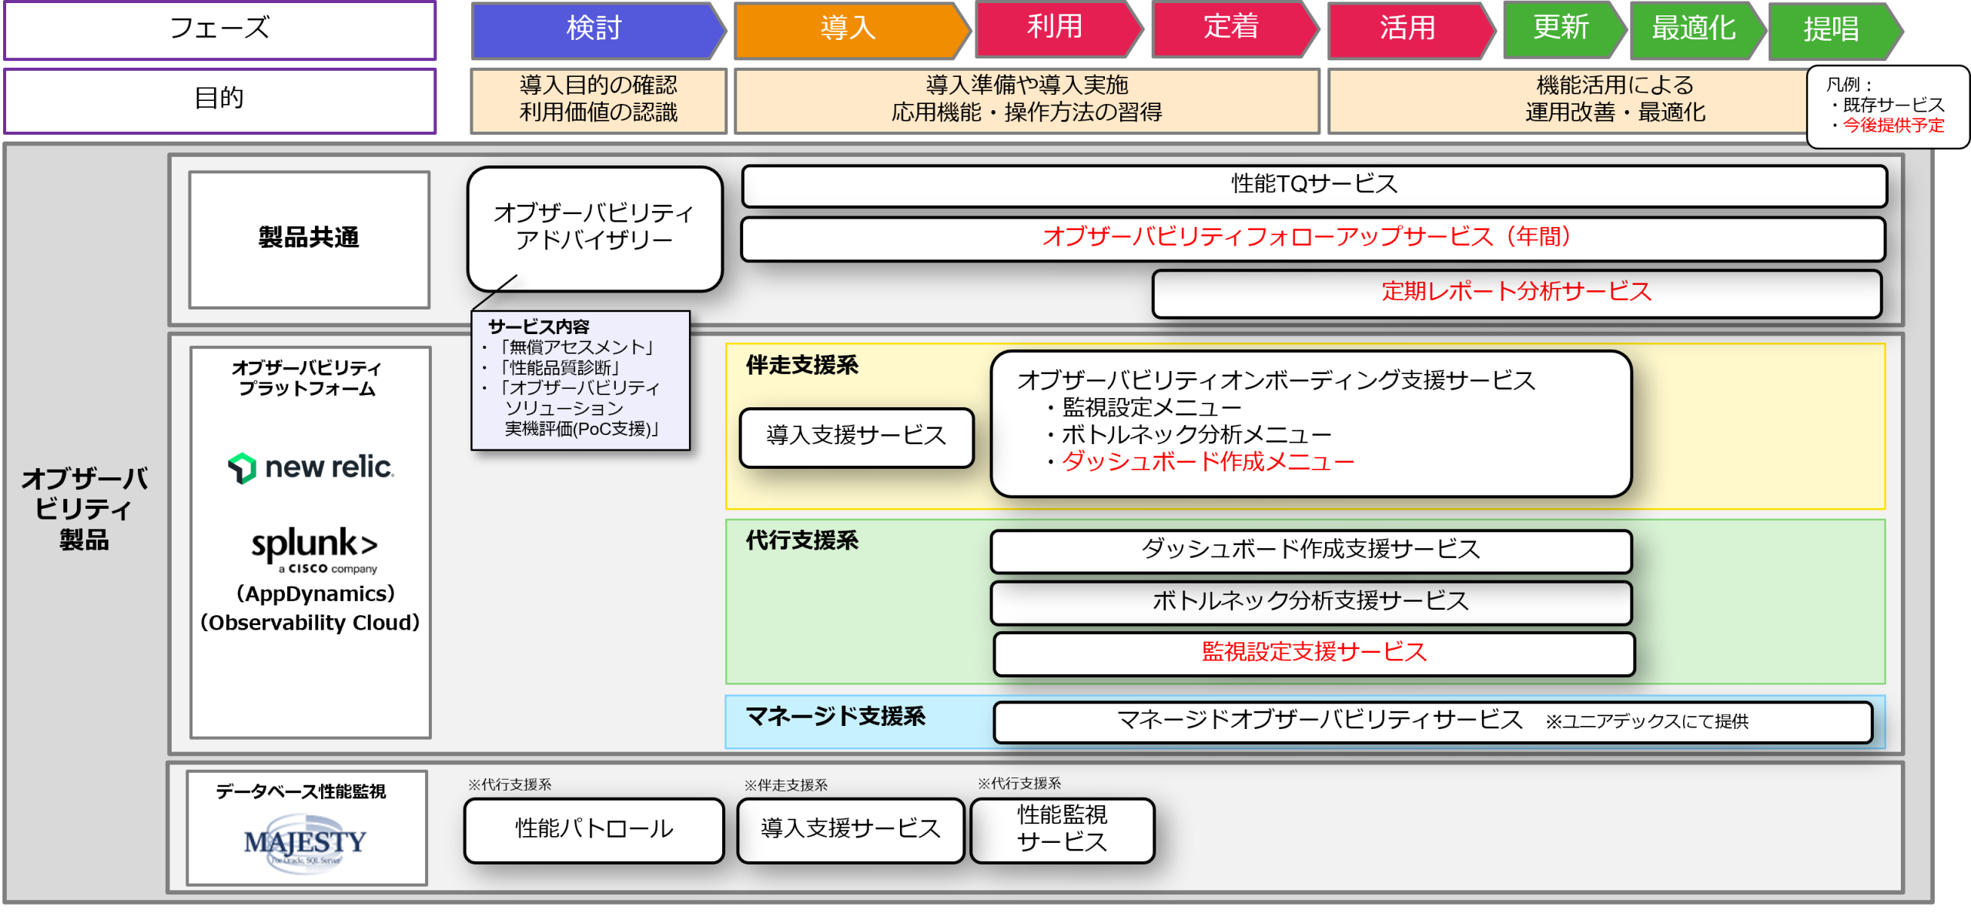Image resolution: width=1971 pixels, height=913 pixels.
Task: Select the orange 導入 phase arrow
Action: pos(848,29)
